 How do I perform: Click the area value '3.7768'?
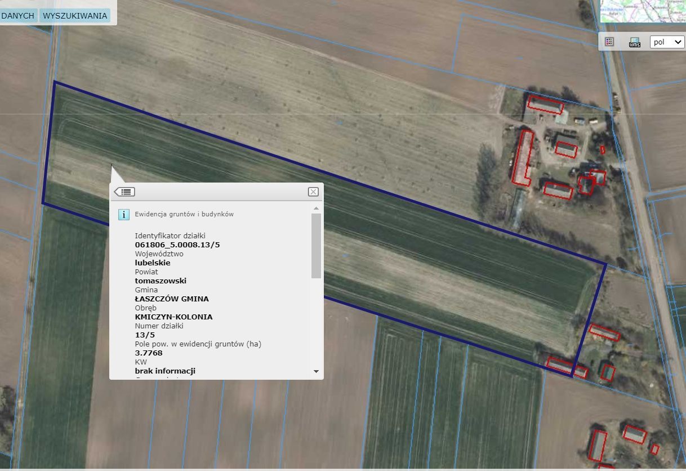tap(149, 353)
